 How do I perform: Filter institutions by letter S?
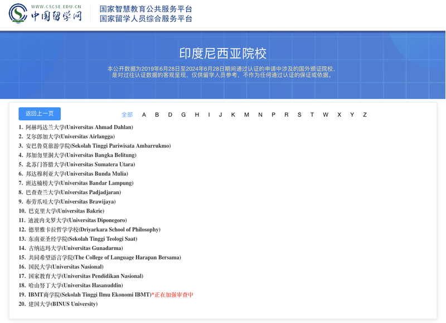click(299, 115)
